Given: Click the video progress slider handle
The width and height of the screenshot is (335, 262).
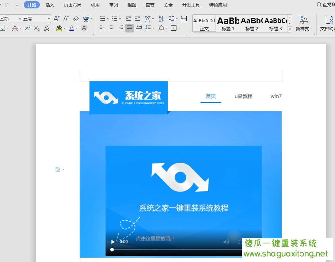Looking at the screenshot, I should pos(112,250).
